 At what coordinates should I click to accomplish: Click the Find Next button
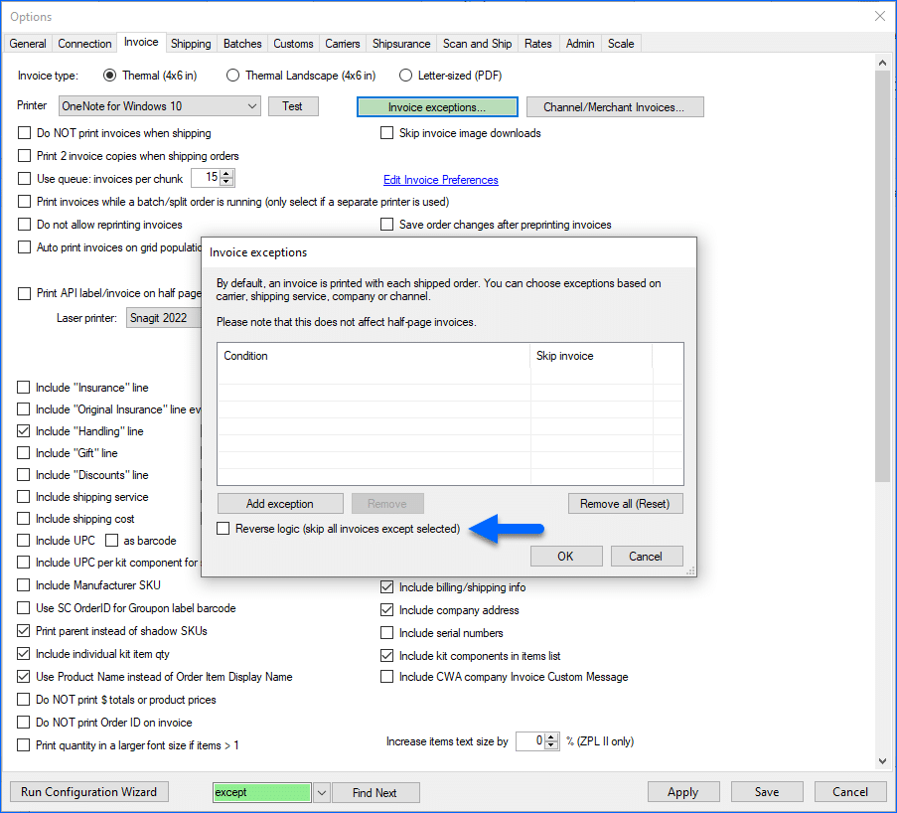pyautogui.click(x=374, y=792)
